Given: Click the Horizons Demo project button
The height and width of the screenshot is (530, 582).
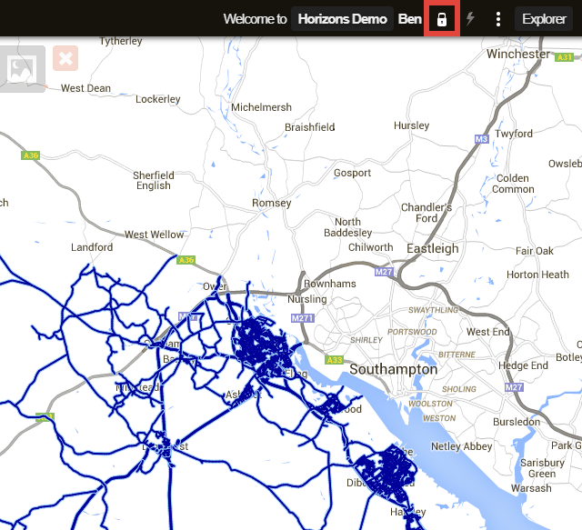Looking at the screenshot, I should click(342, 19).
